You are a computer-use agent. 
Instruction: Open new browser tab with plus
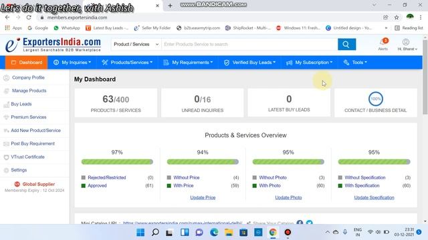(170, 5)
